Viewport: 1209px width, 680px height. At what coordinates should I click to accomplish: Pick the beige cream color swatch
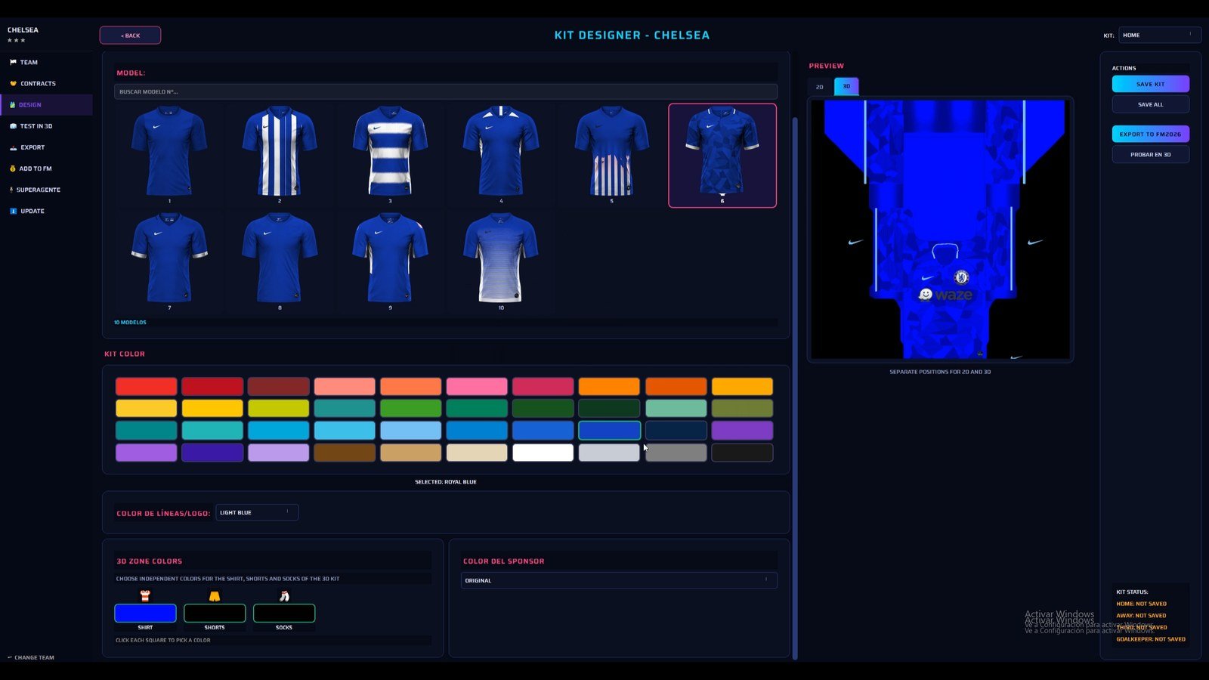(477, 453)
